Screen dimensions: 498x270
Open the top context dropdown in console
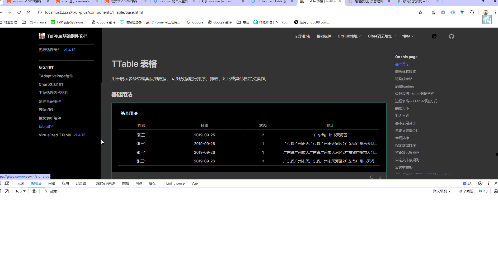[21, 191]
